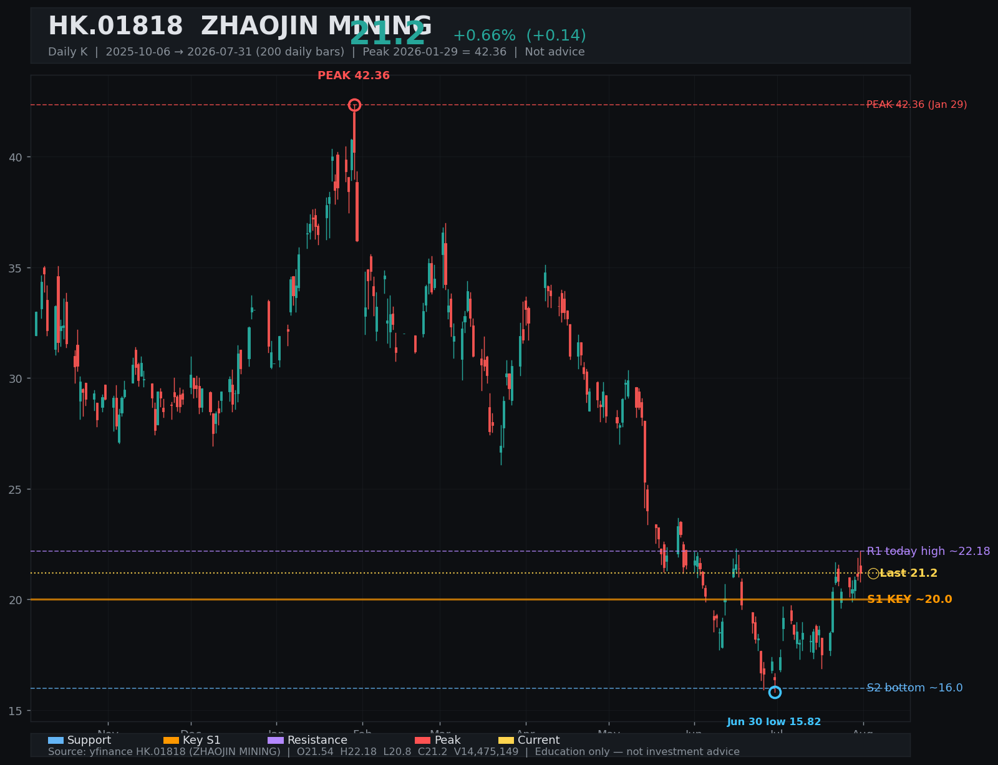Click 'Education only — not investment advice' footer
Image resolution: width=998 pixels, height=765 pixels.
click(x=637, y=752)
